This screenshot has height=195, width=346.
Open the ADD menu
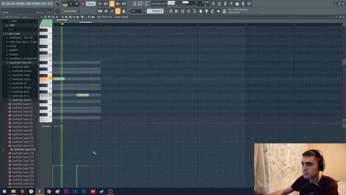pyautogui.click(x=13, y=4)
